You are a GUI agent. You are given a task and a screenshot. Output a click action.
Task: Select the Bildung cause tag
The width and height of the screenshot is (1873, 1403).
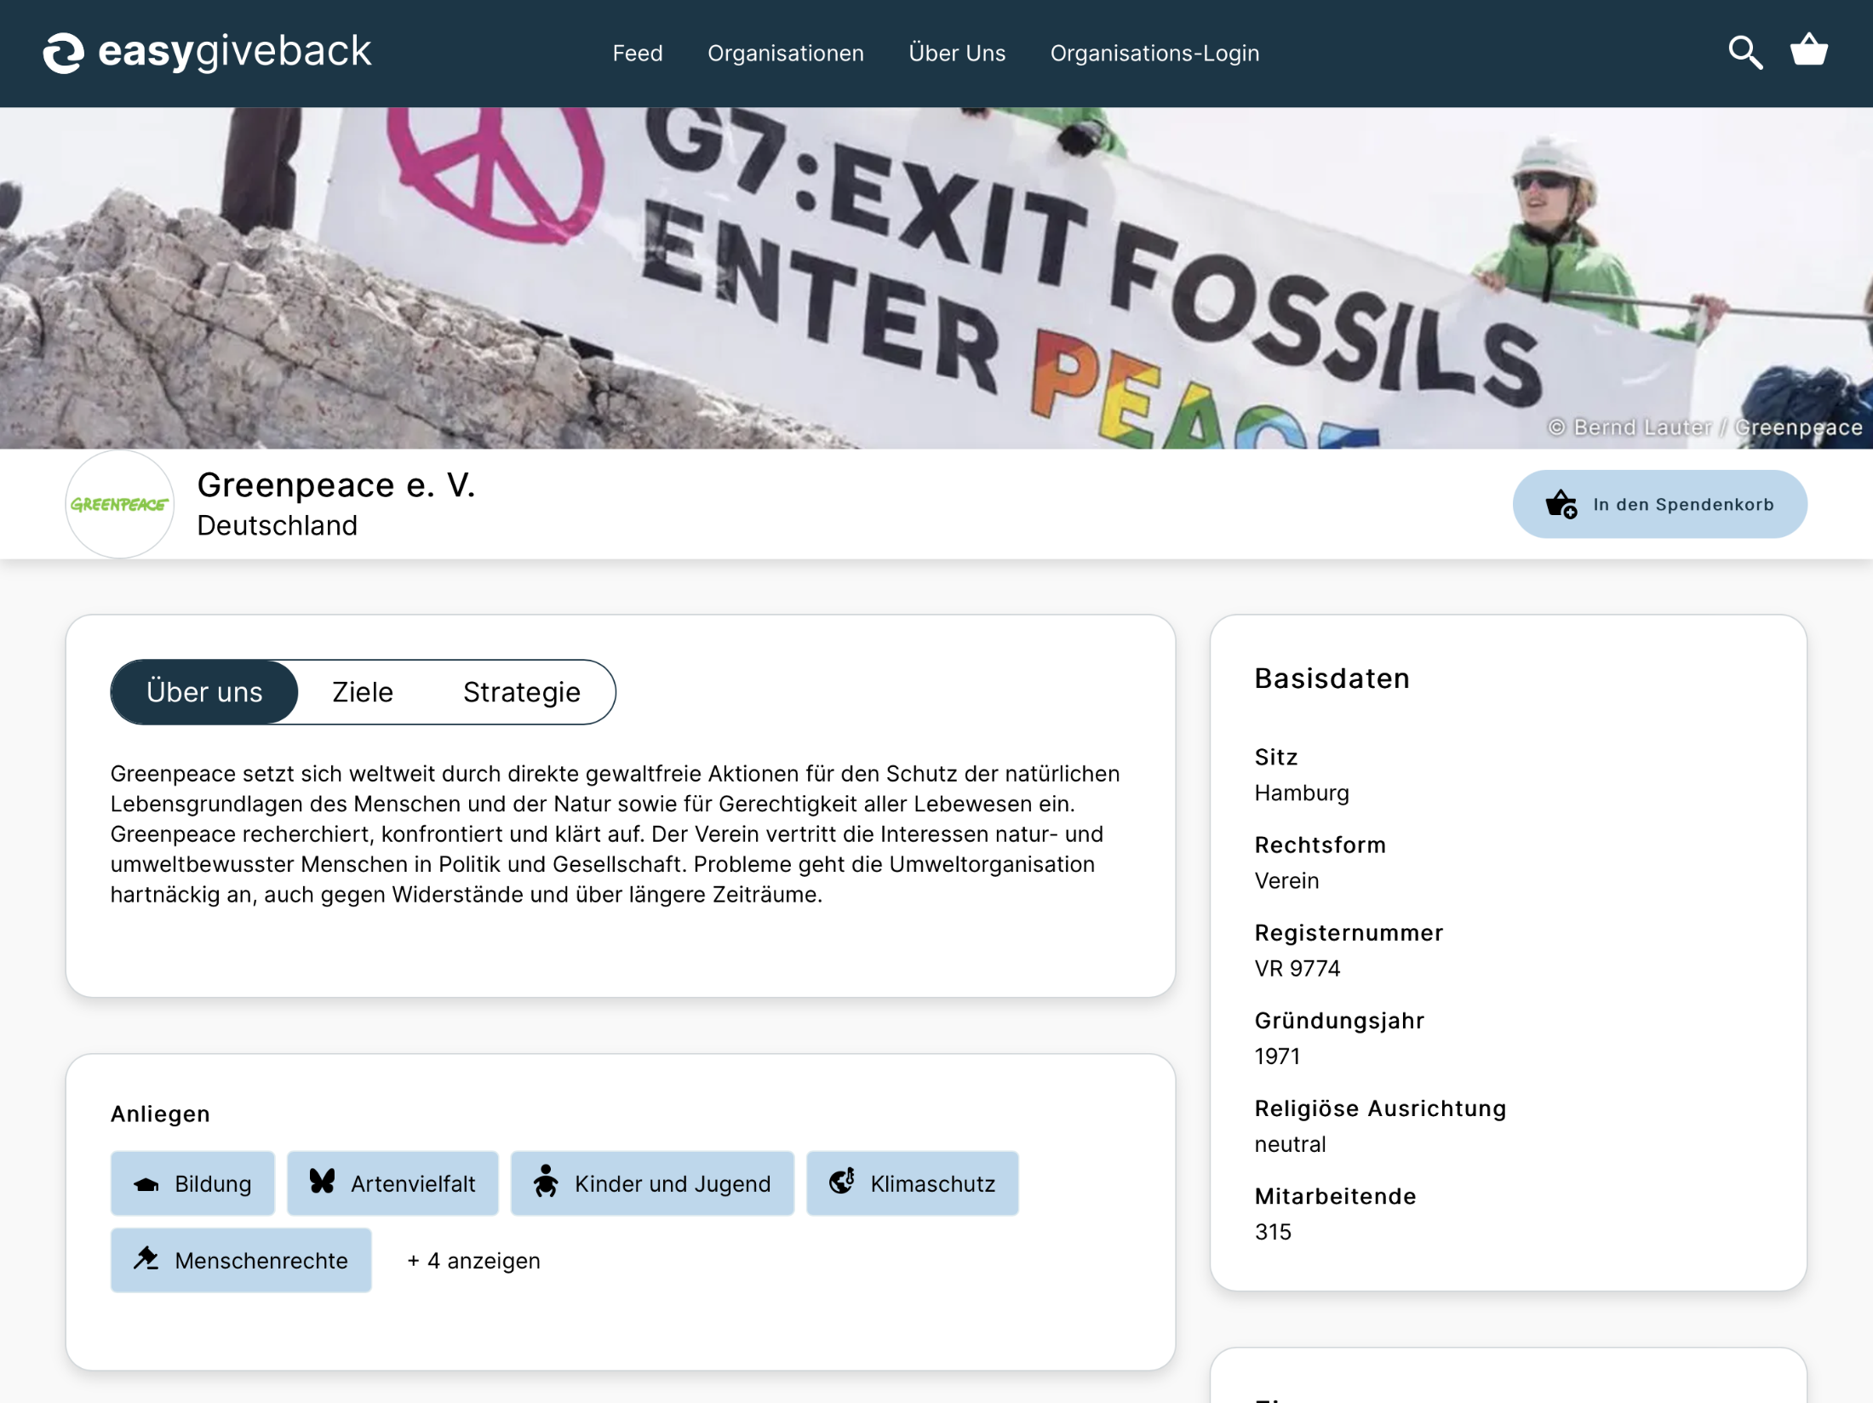click(192, 1183)
